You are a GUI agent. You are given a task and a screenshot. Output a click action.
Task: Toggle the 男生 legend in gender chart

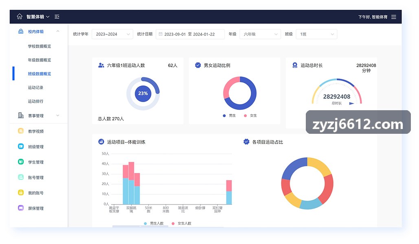coord(229,115)
